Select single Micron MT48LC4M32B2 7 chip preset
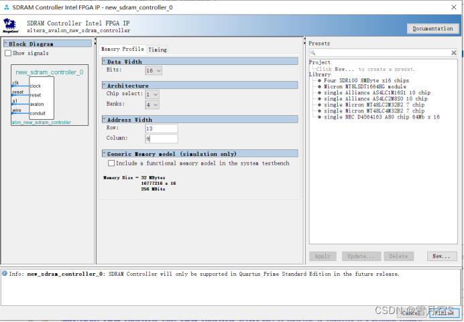The width and height of the screenshot is (464, 322). [x=374, y=111]
